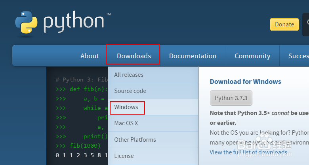The image size is (309, 165).
Task: Open the About menu
Action: click(x=90, y=56)
